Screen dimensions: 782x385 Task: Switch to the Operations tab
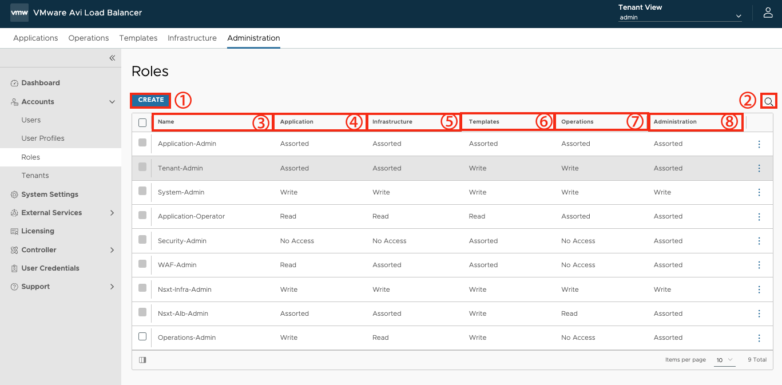coord(89,38)
